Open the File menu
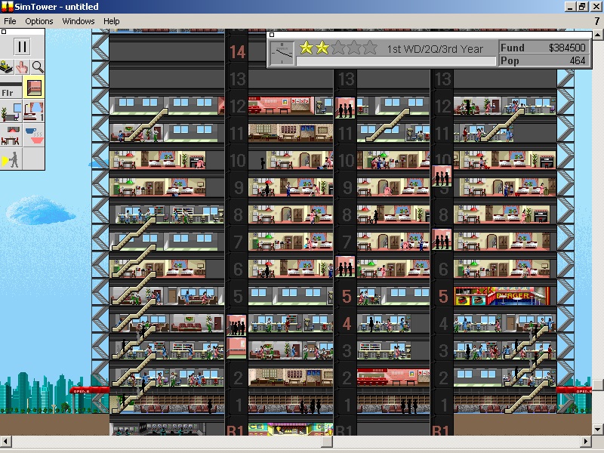Image resolution: width=604 pixels, height=453 pixels. click(x=10, y=21)
